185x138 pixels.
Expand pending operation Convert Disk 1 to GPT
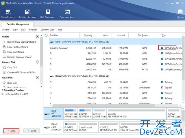[2, 94]
